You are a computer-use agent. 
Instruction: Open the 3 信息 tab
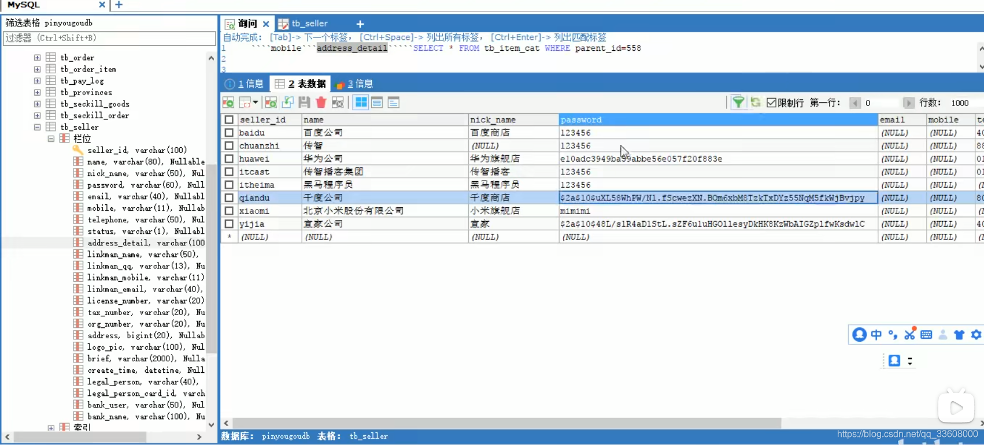pyautogui.click(x=354, y=84)
